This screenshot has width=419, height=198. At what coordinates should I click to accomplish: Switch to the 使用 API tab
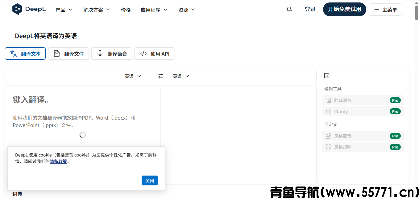155,53
